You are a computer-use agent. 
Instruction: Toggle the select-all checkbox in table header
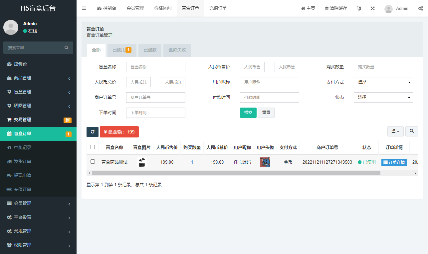click(x=93, y=147)
